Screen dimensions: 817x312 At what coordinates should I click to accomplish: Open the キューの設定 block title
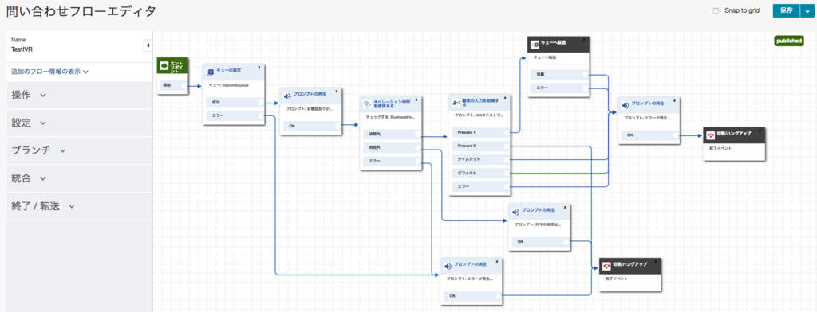pos(228,70)
